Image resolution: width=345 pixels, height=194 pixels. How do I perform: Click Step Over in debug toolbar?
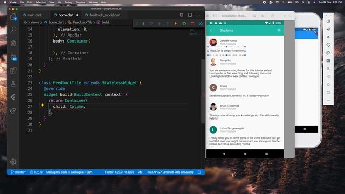coord(151,24)
